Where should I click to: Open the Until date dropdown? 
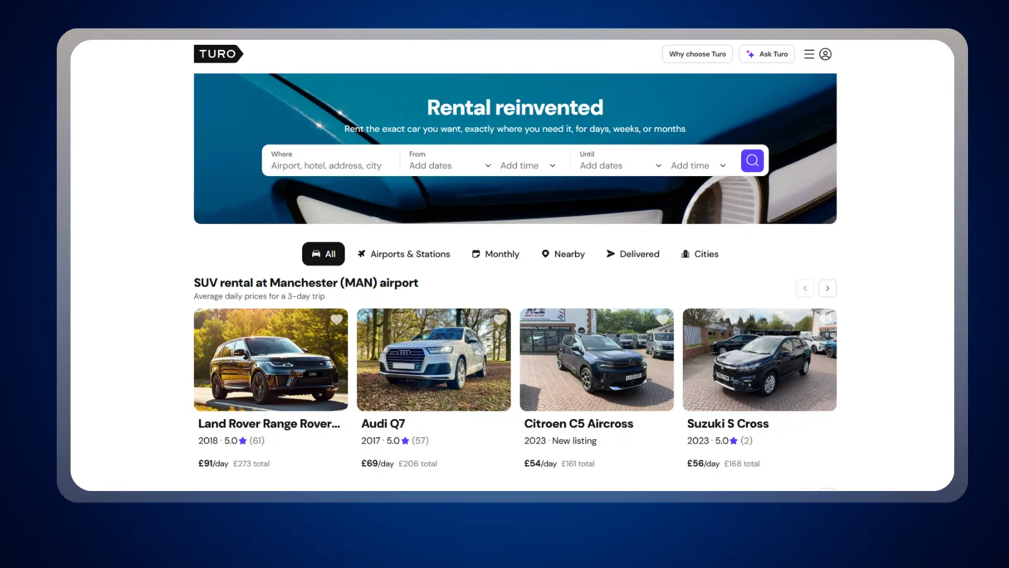621,165
